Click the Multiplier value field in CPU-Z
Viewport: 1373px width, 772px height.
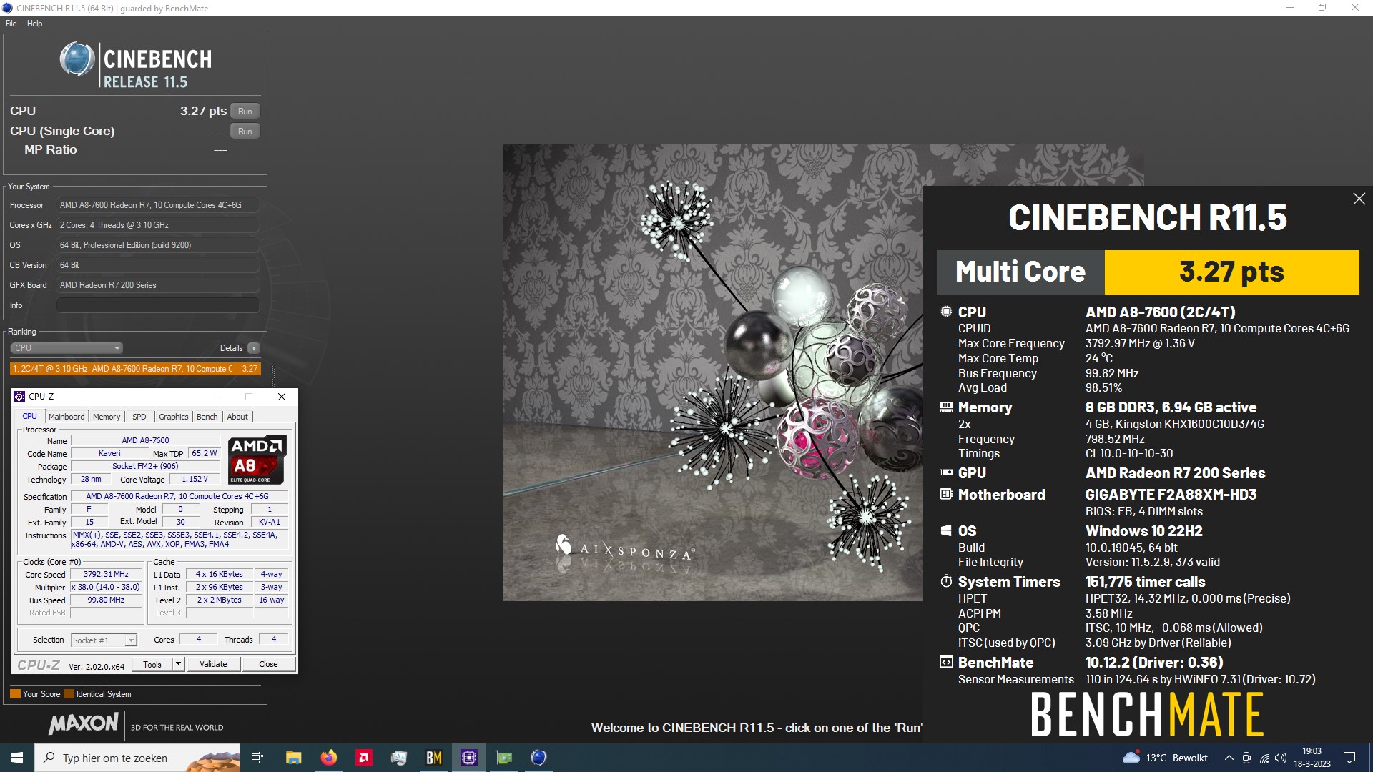pos(106,588)
